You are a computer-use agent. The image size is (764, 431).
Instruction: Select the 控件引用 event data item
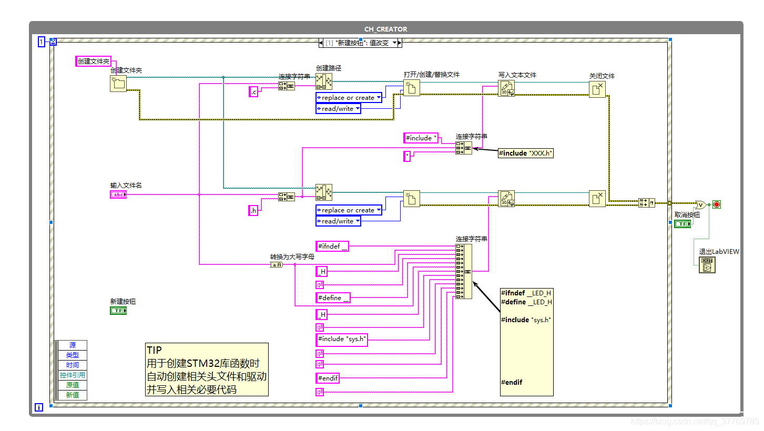click(x=73, y=375)
